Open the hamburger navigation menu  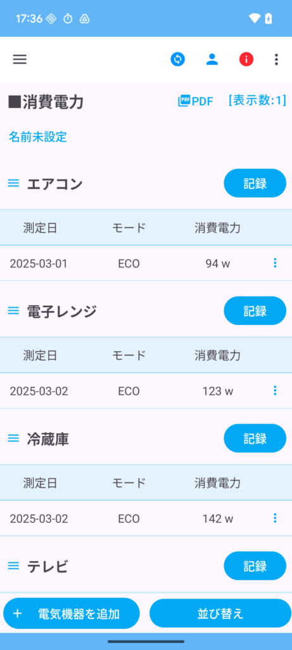[20, 59]
